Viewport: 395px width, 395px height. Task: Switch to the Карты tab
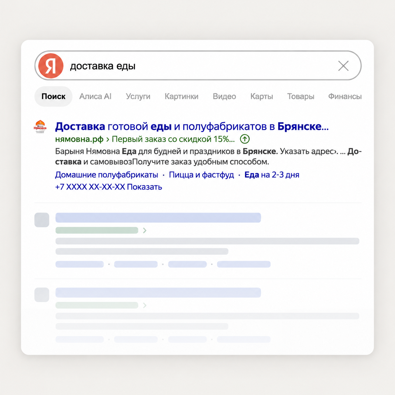tap(262, 96)
